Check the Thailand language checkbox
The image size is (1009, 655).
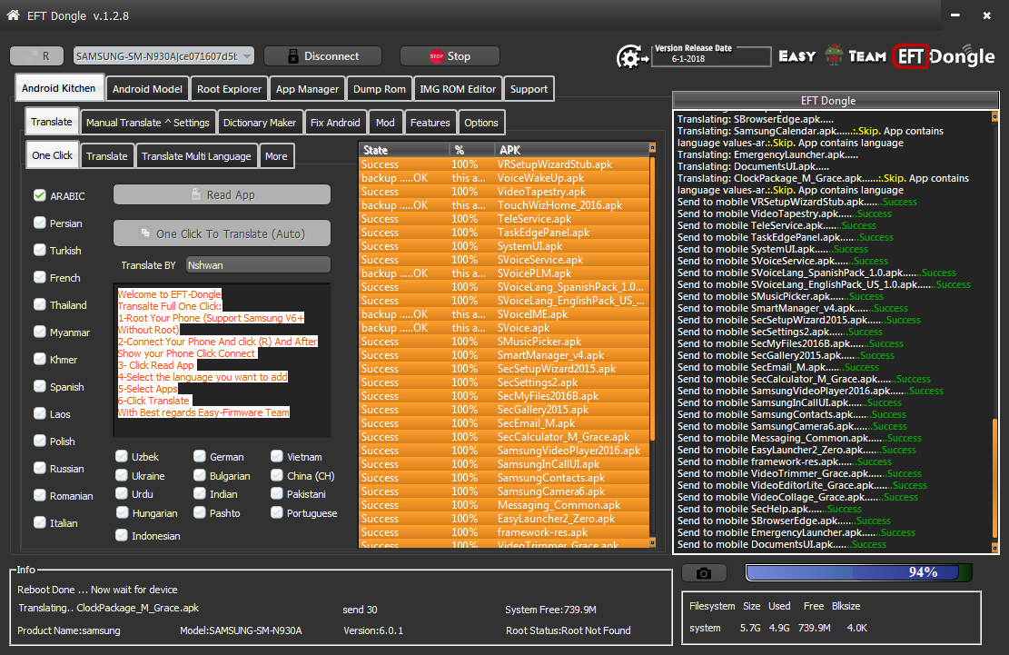40,304
